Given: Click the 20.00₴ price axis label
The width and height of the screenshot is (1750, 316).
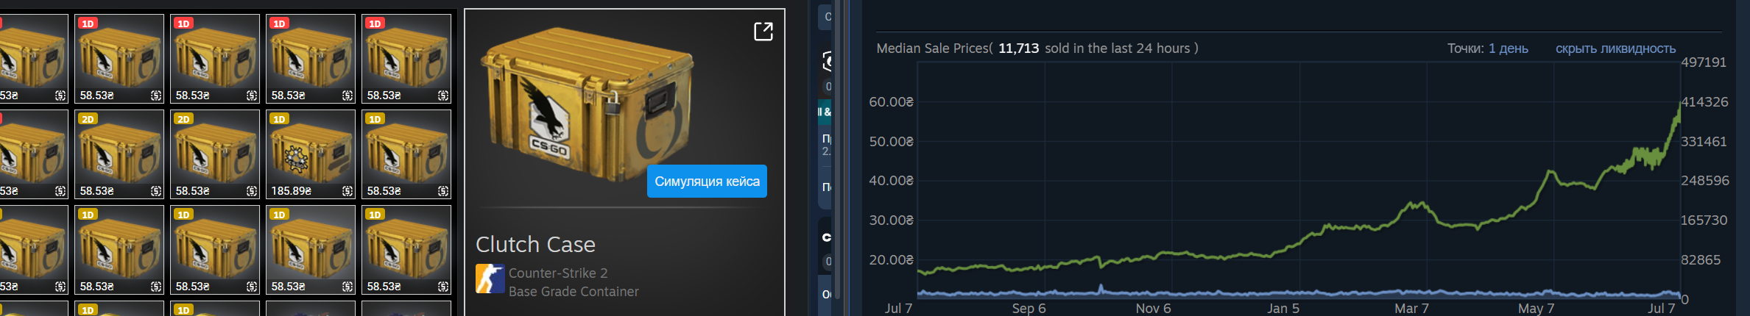Looking at the screenshot, I should pos(891,260).
